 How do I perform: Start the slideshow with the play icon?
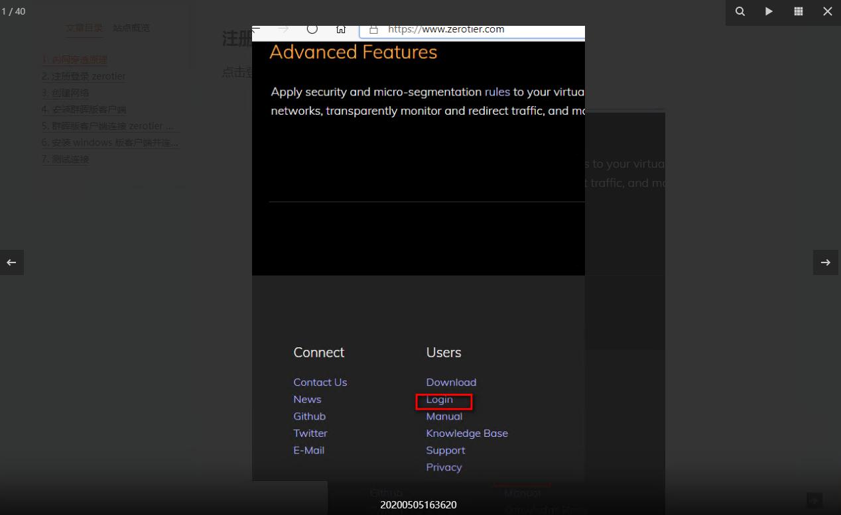(x=769, y=11)
